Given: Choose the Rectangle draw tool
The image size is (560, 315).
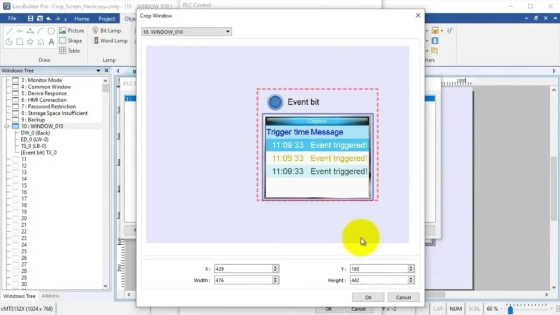Looking at the screenshot, I should coord(20,42).
